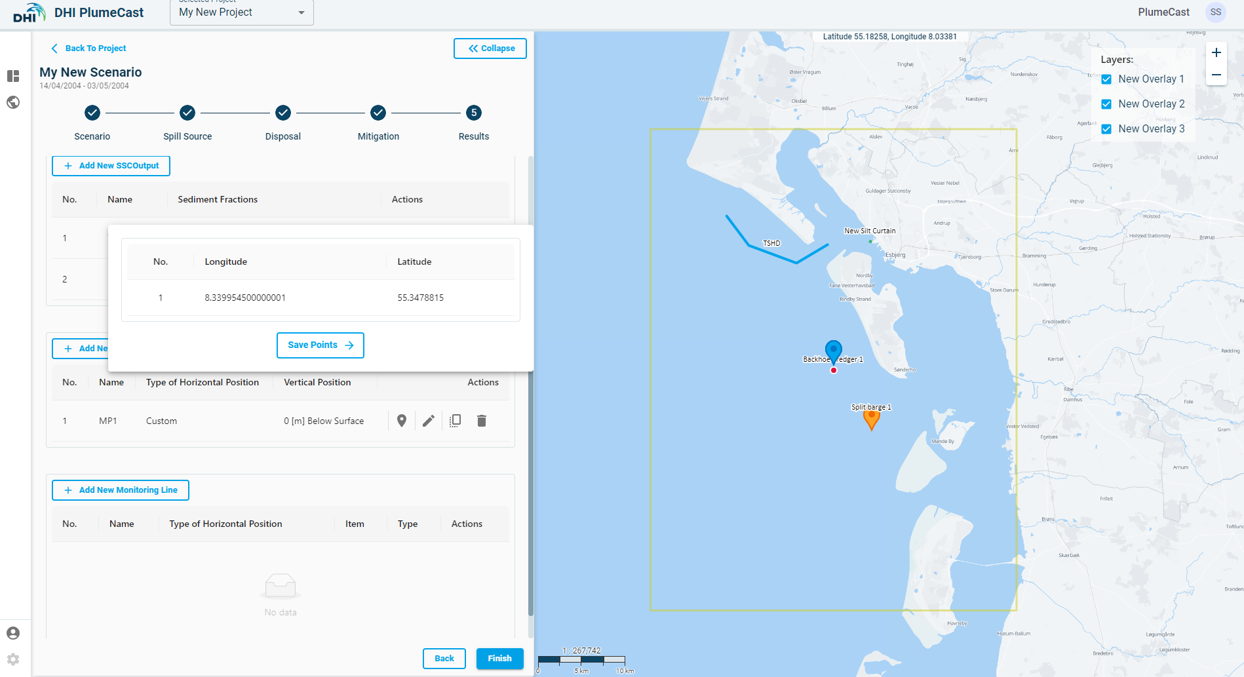1244x677 pixels.
Task: Open the dashboard icon in left sidebar
Action: pos(13,76)
